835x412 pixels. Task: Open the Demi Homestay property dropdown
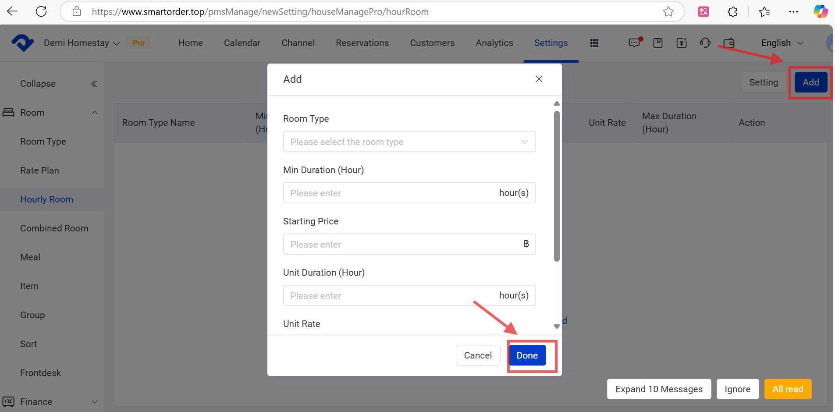click(82, 43)
